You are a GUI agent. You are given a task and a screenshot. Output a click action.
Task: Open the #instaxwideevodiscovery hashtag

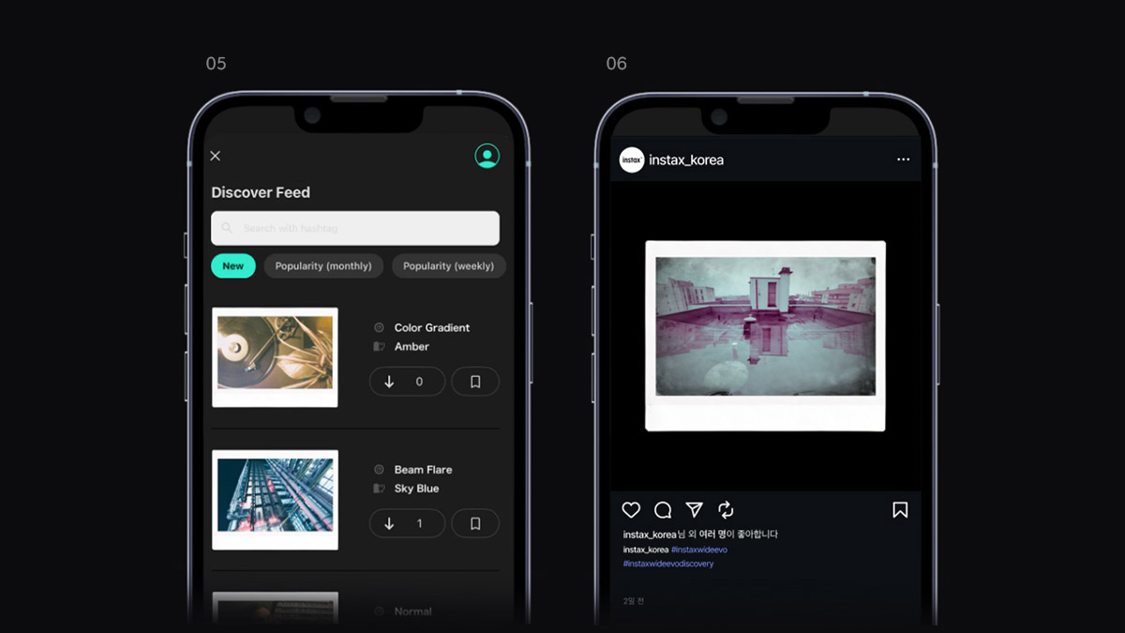[668, 564]
